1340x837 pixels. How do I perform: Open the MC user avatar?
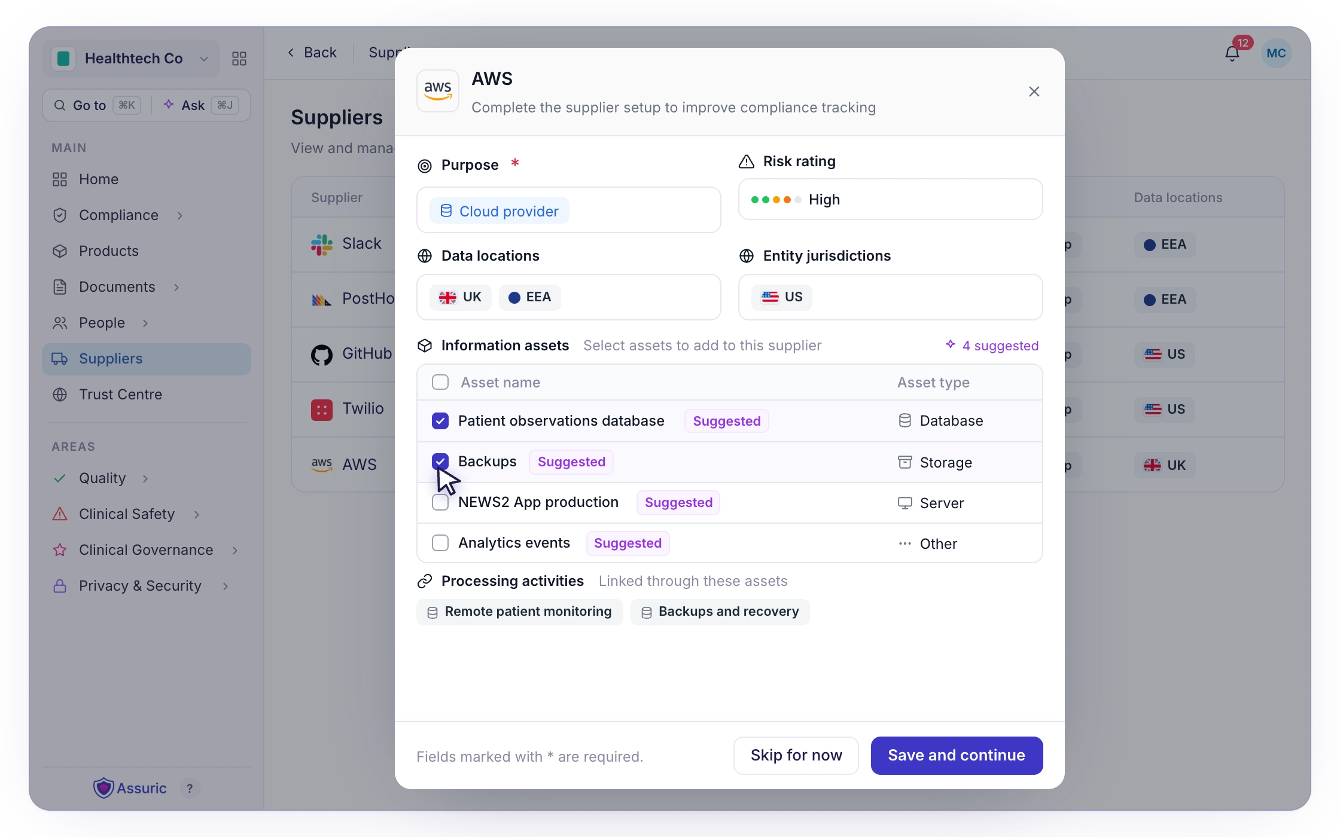click(1276, 53)
